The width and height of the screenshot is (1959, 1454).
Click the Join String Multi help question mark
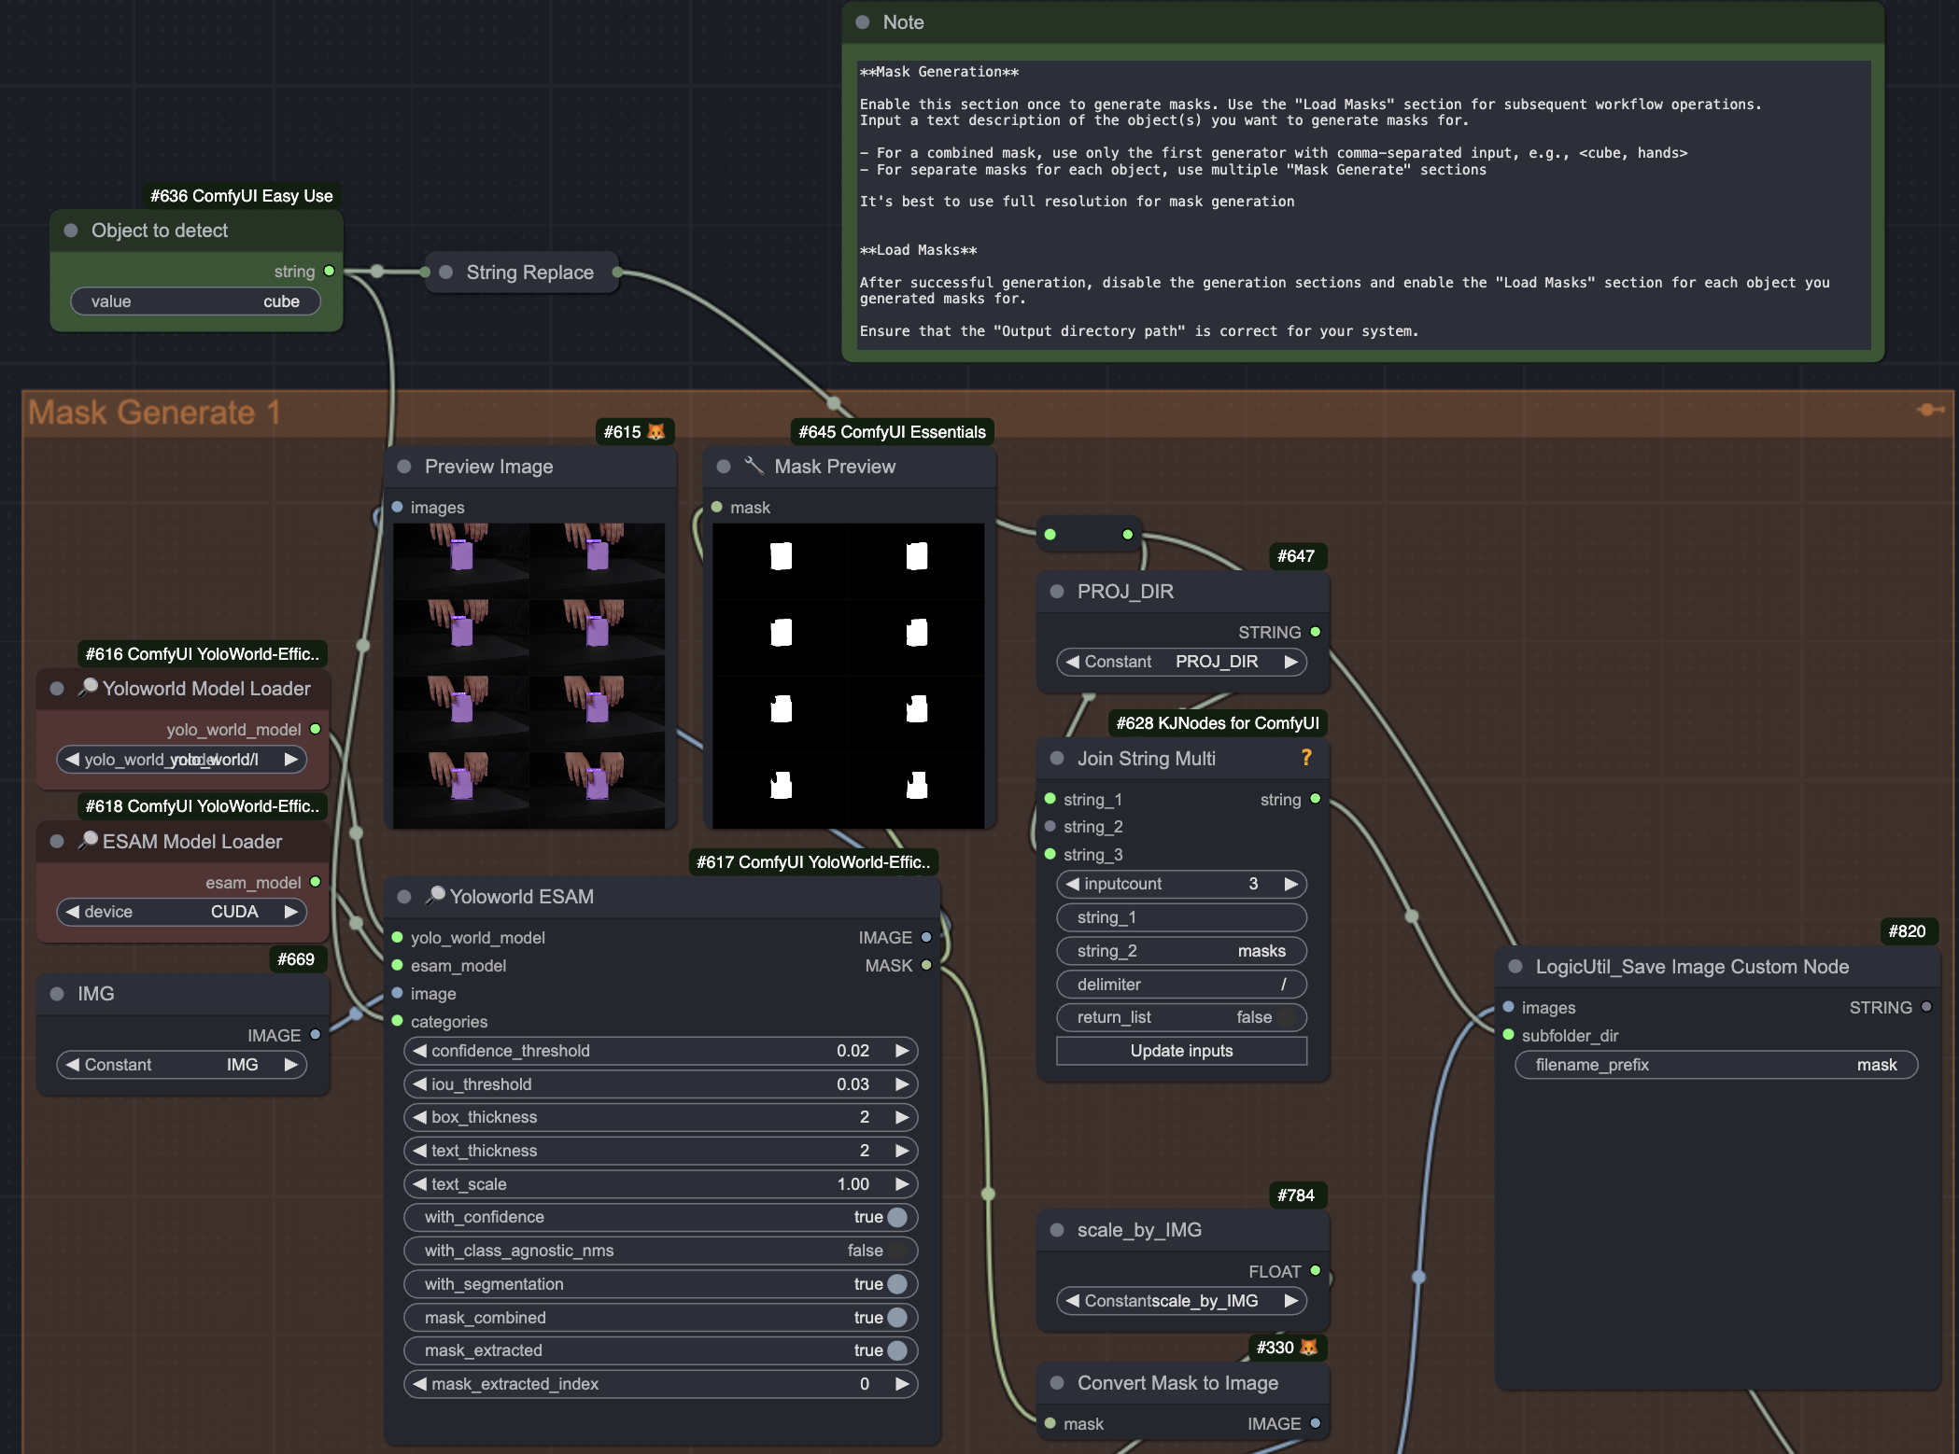click(1306, 757)
